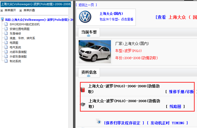Select 安装位置电路图 in the tree
197x128 pixels.
tap(19, 29)
